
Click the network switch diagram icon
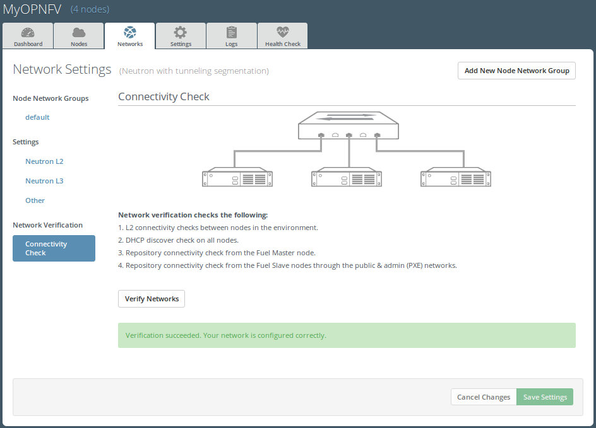[x=349, y=126]
